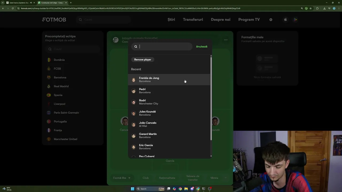This screenshot has width=342, height=192.
Task: Click the Remove player button
Action: pyautogui.click(x=143, y=59)
